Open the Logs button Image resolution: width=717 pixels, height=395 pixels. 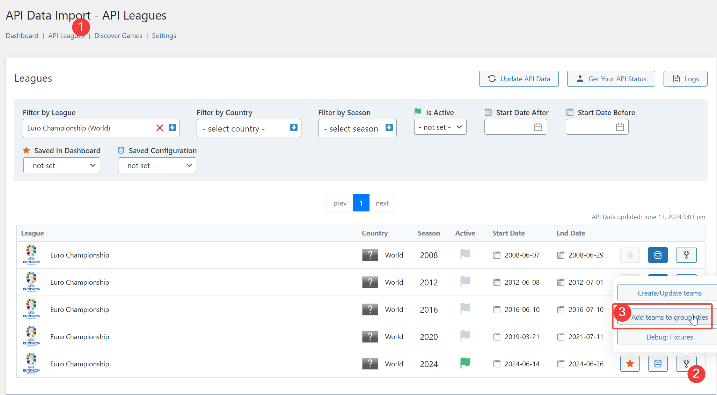coord(685,79)
